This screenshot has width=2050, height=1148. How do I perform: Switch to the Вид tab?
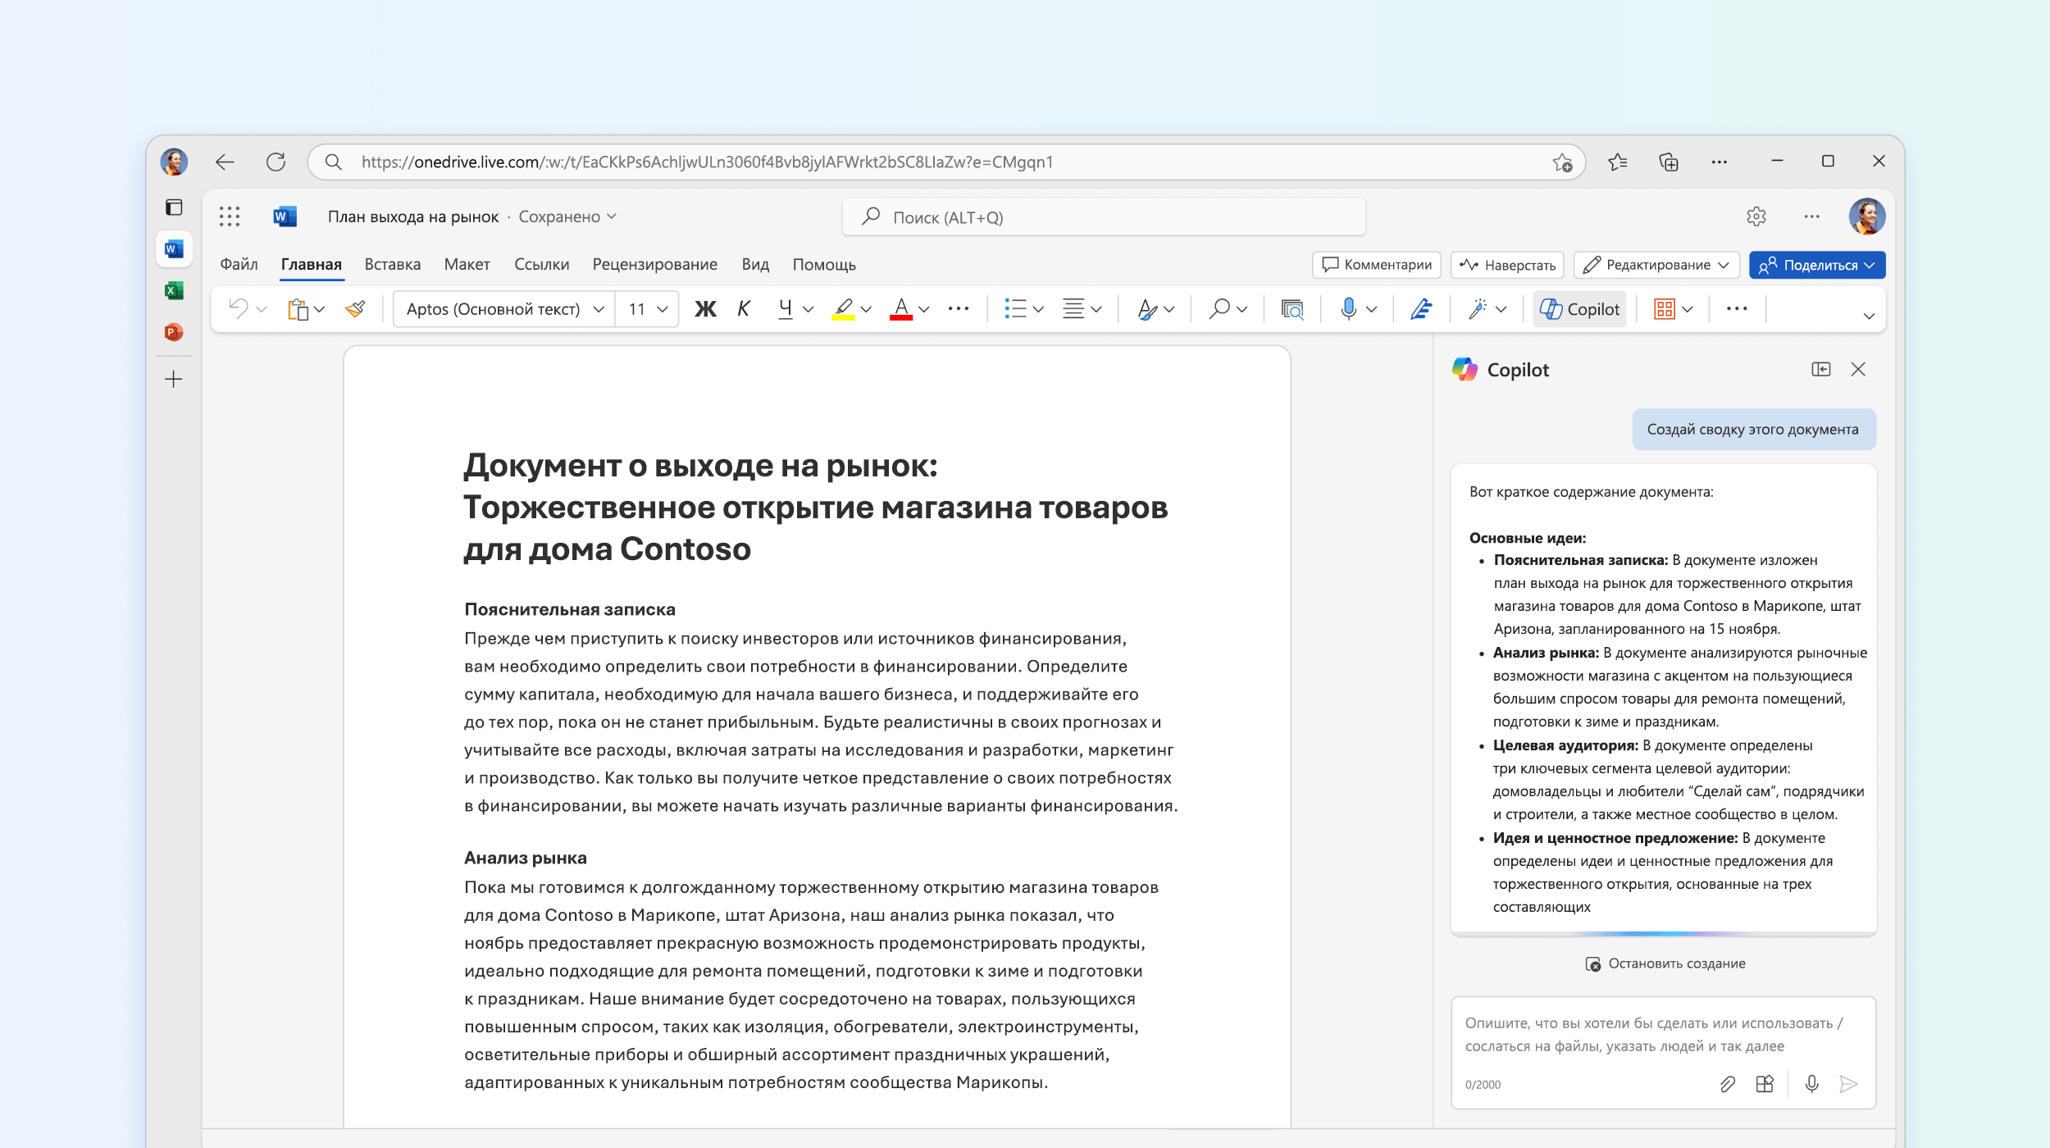click(755, 264)
